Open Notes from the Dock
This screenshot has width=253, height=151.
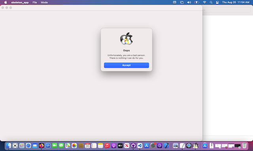tap(100, 145)
